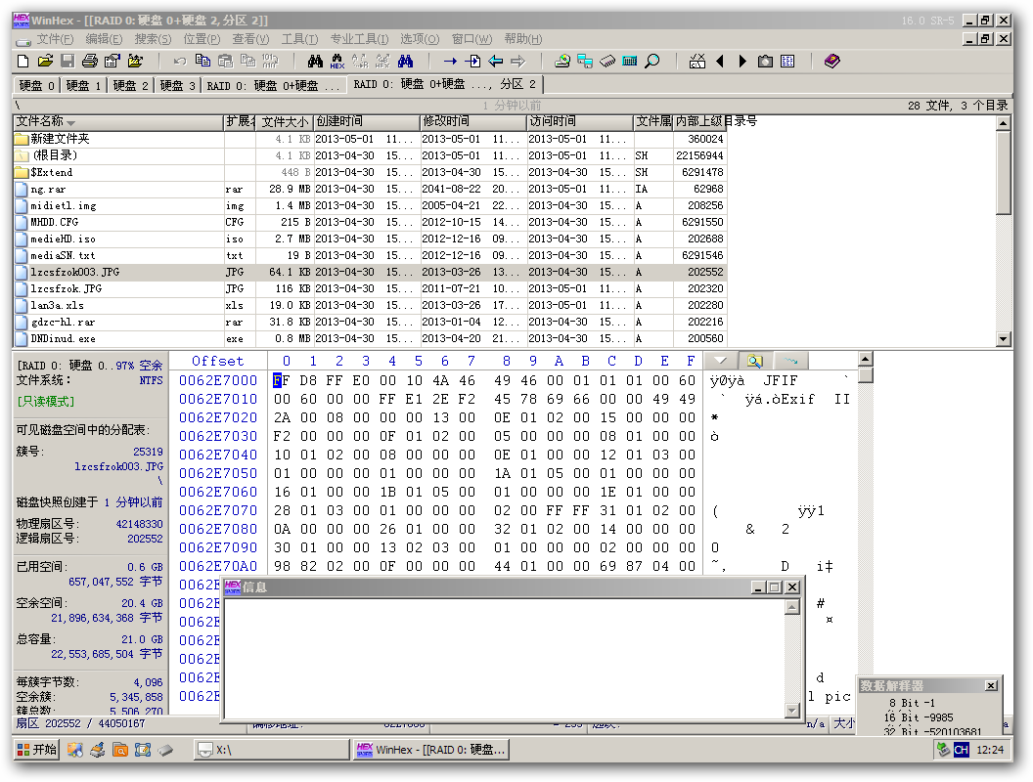Screen dimensions: 1033x782
Task: Click the 簇号 value 25319
Action: pos(149,452)
